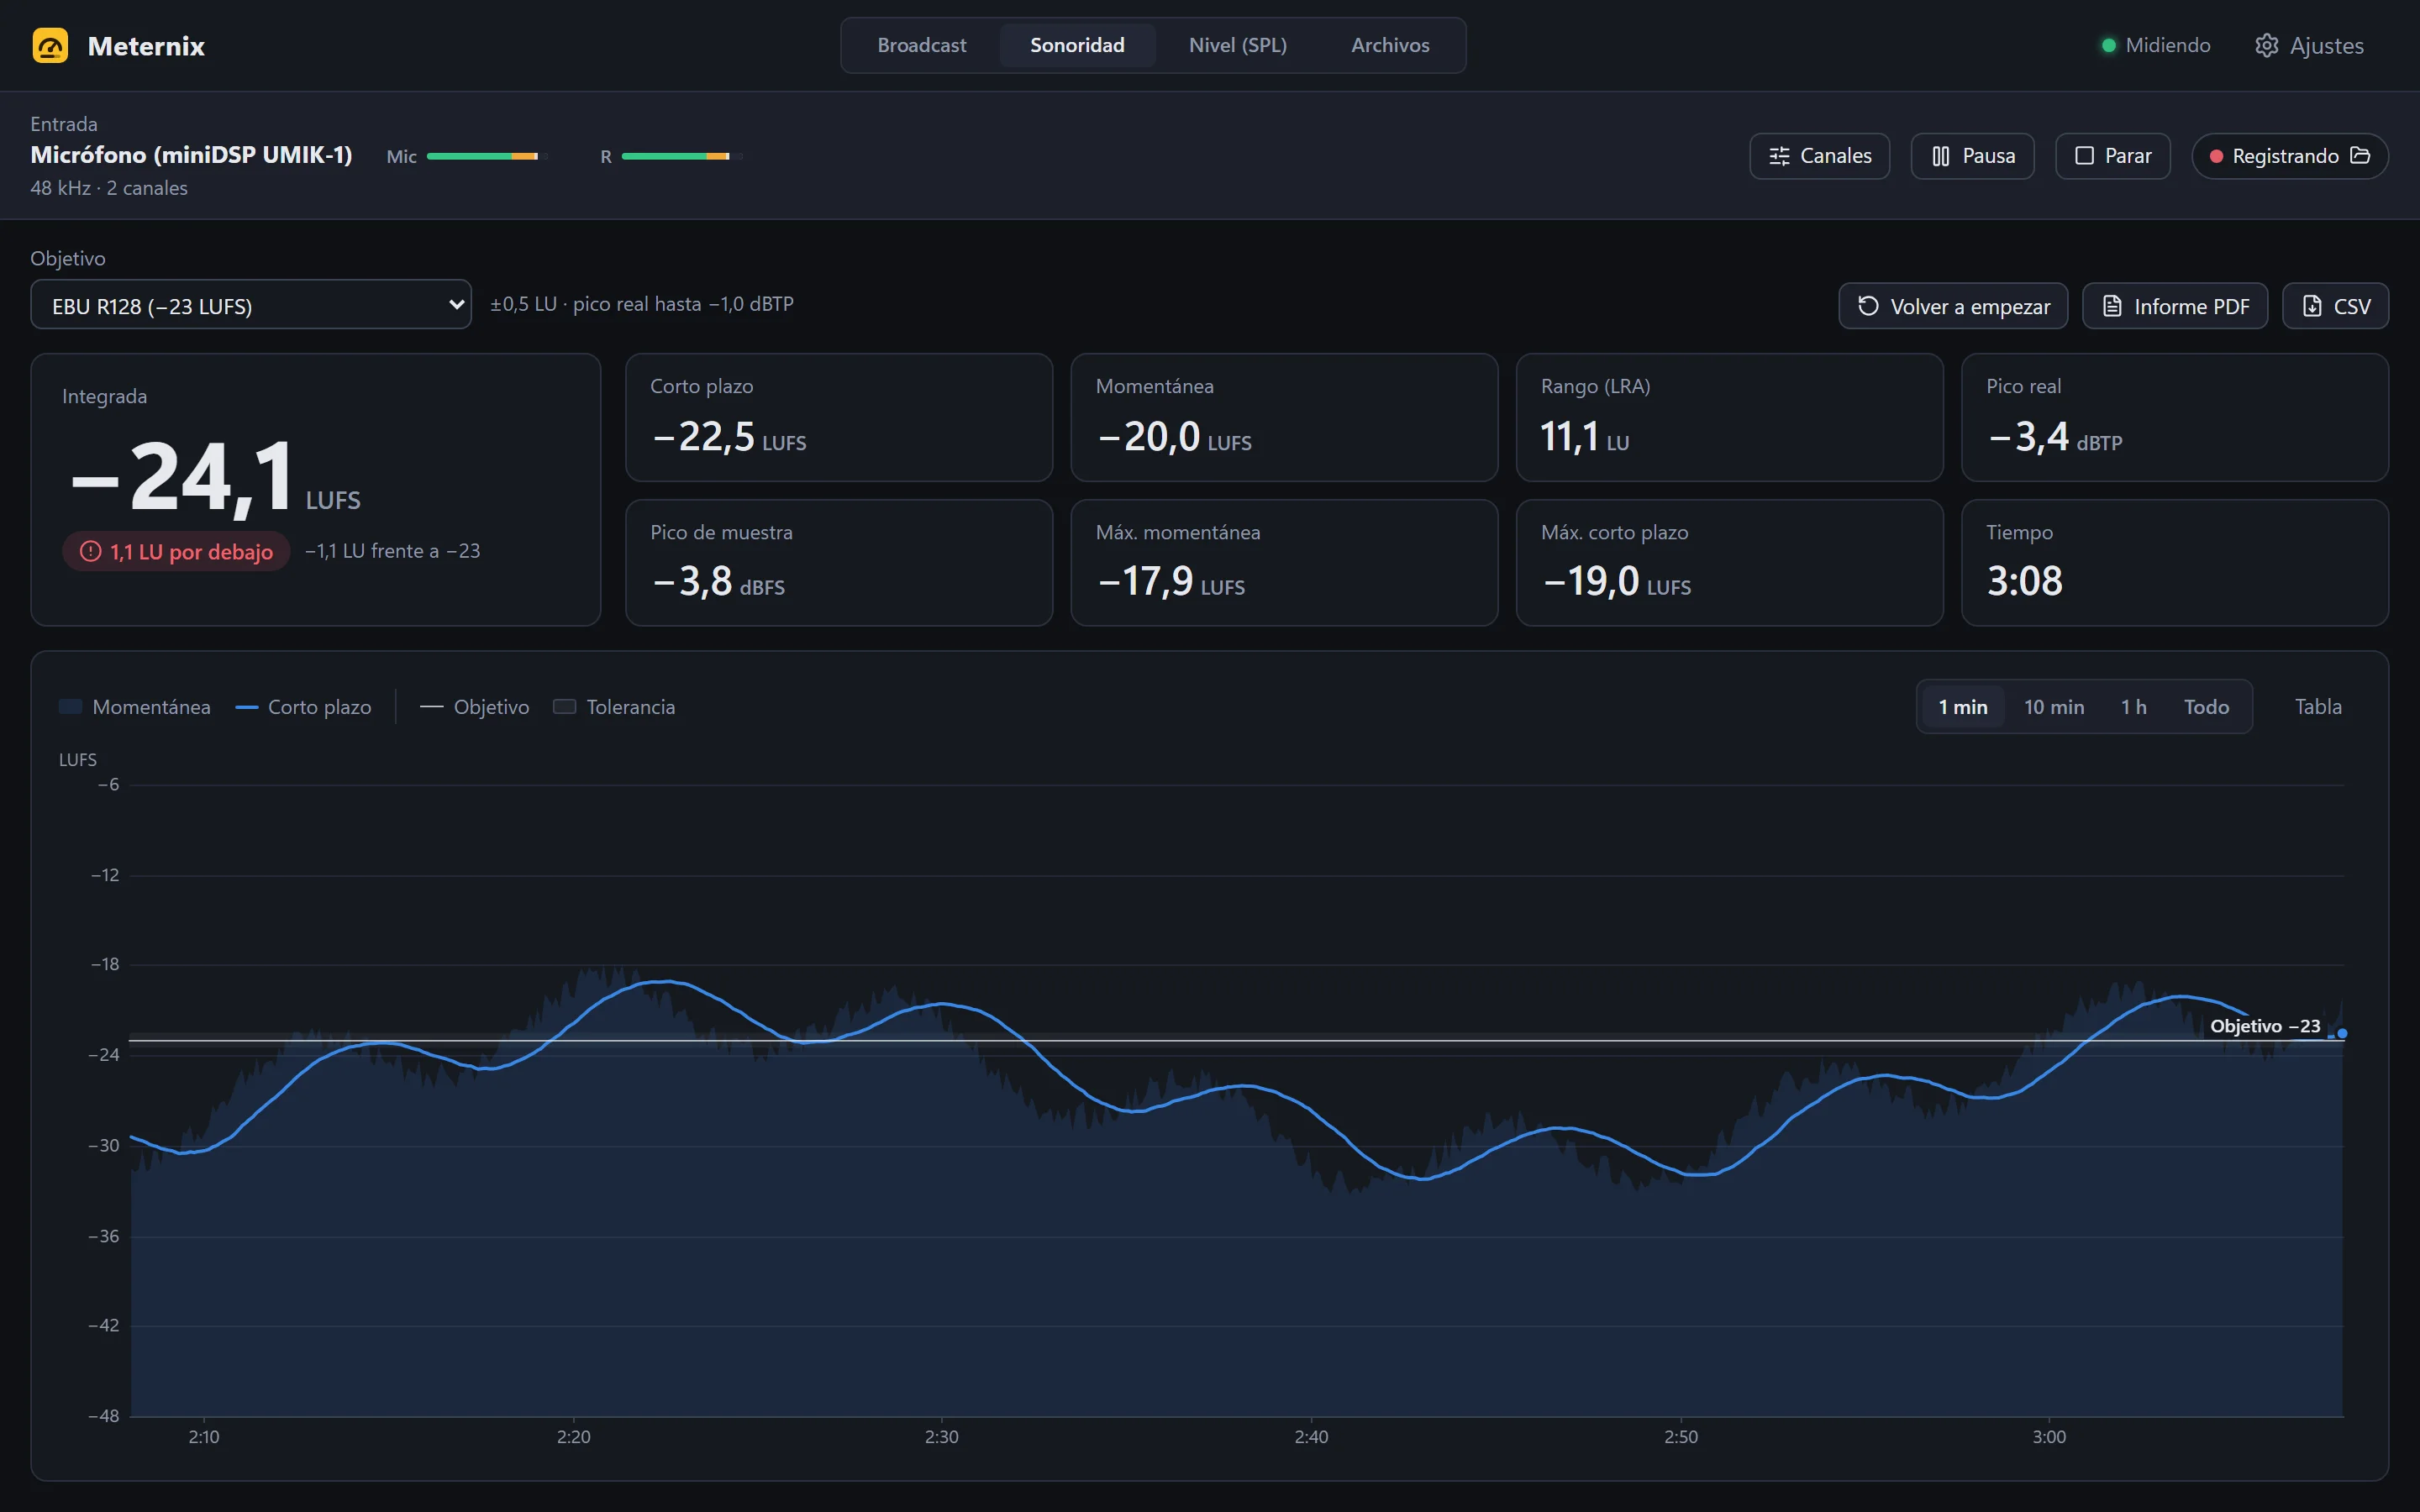Click the Rango (LRA) 11,1 LU card
2420x1512 pixels.
pyautogui.click(x=1729, y=417)
